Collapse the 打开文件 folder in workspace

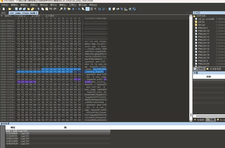pos(194,16)
